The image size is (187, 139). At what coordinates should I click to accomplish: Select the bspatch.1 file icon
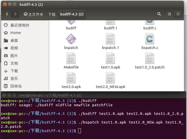pos(110,39)
